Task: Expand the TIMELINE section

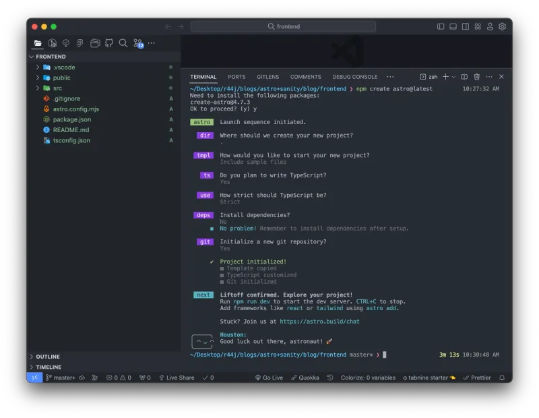Action: (103, 367)
